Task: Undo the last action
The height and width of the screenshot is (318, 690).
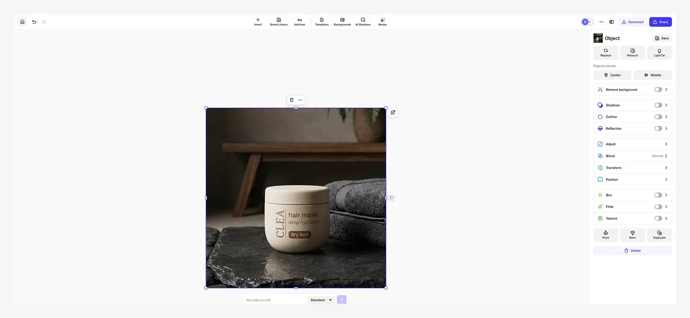Action: pyautogui.click(x=34, y=22)
